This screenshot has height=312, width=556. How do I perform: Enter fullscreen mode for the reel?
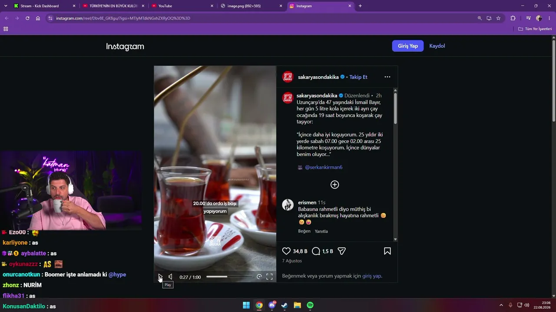[x=269, y=276]
